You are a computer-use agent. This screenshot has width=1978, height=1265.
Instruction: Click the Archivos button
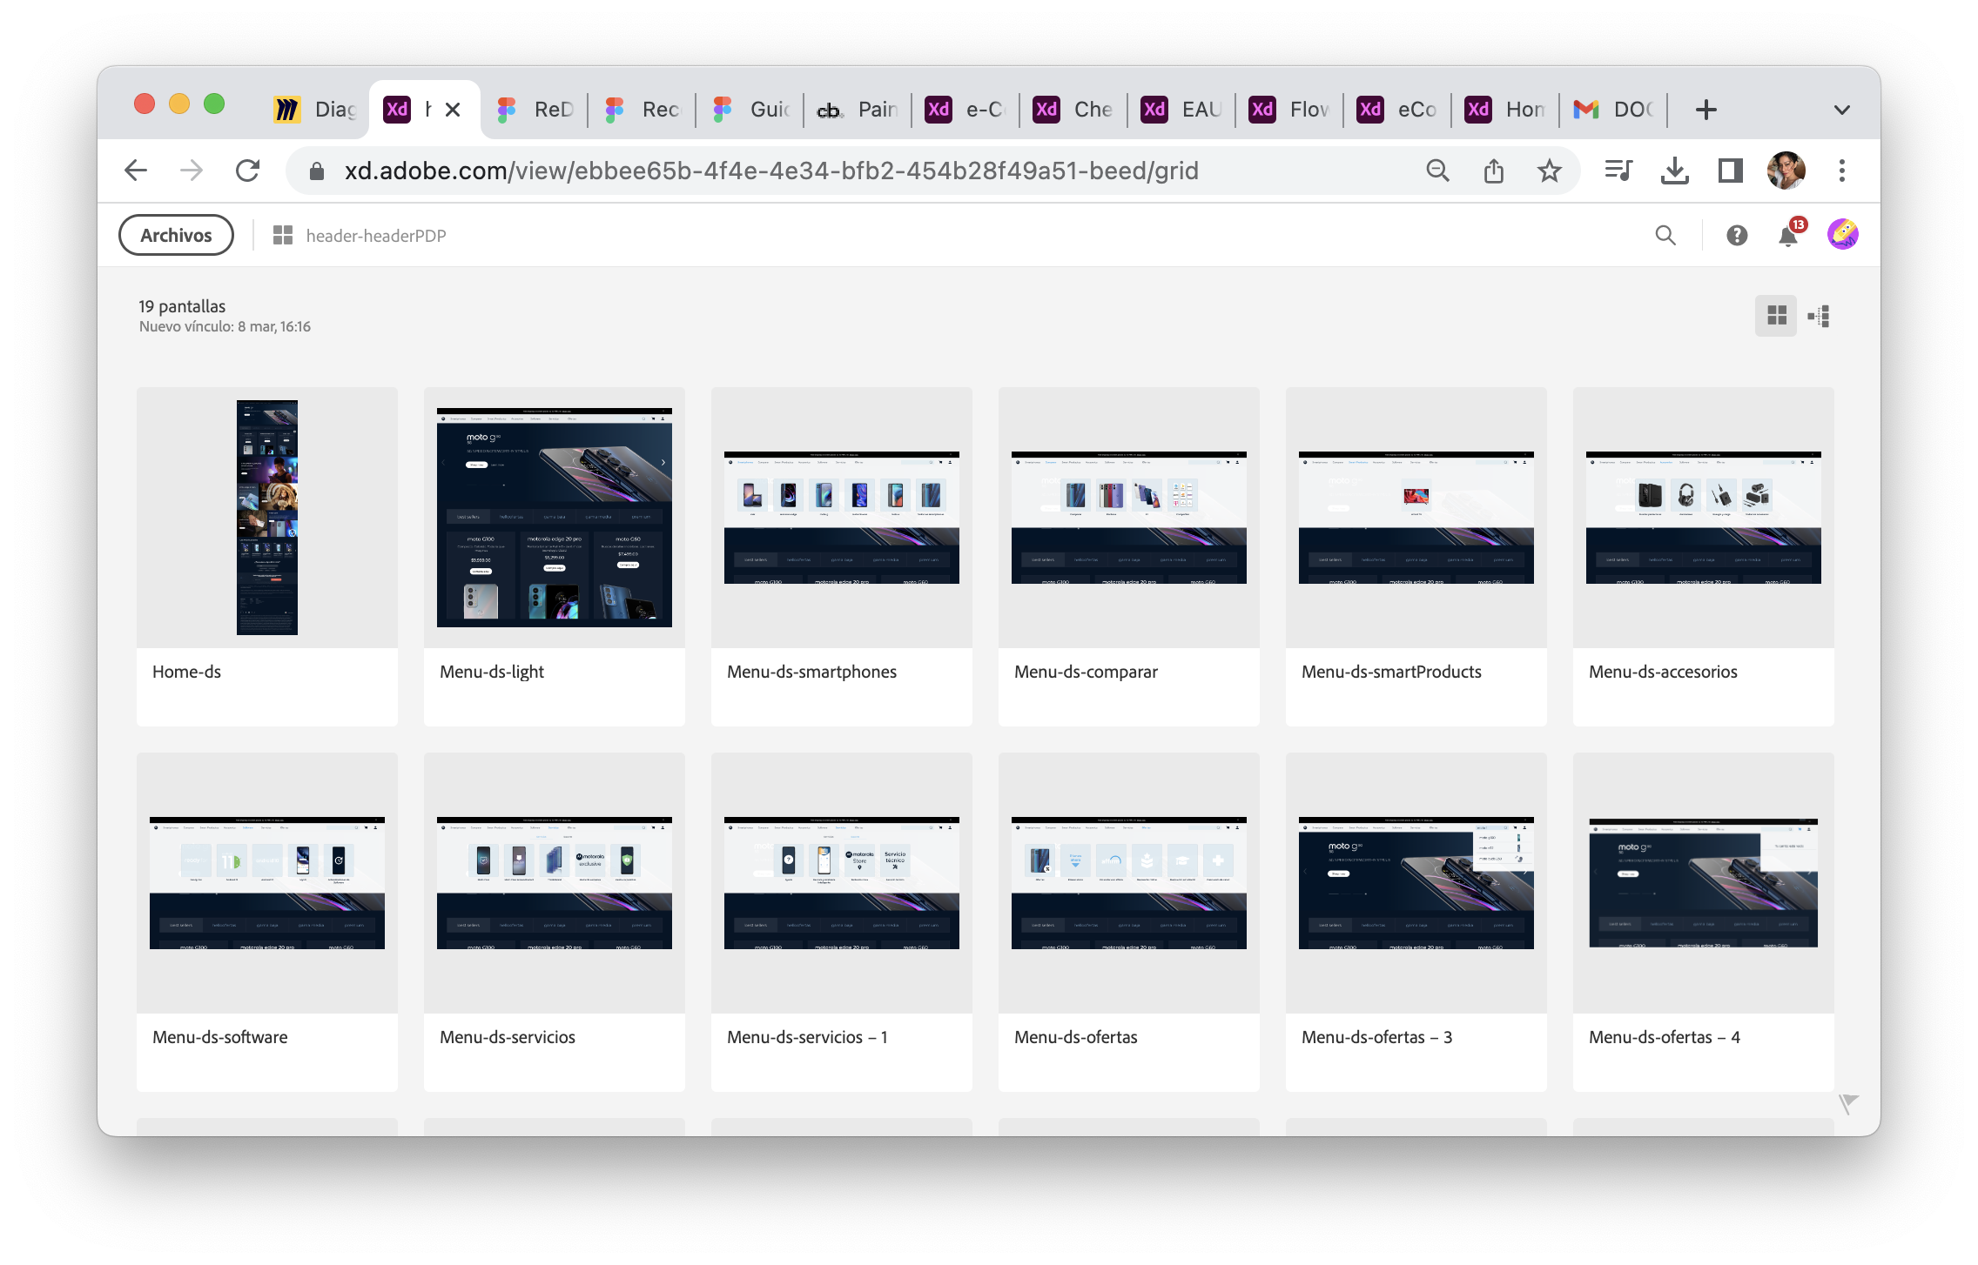(176, 235)
